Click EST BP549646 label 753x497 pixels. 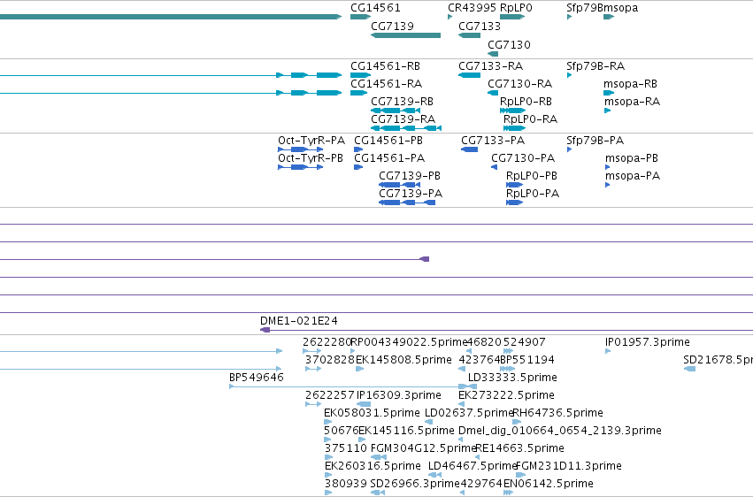(x=257, y=378)
